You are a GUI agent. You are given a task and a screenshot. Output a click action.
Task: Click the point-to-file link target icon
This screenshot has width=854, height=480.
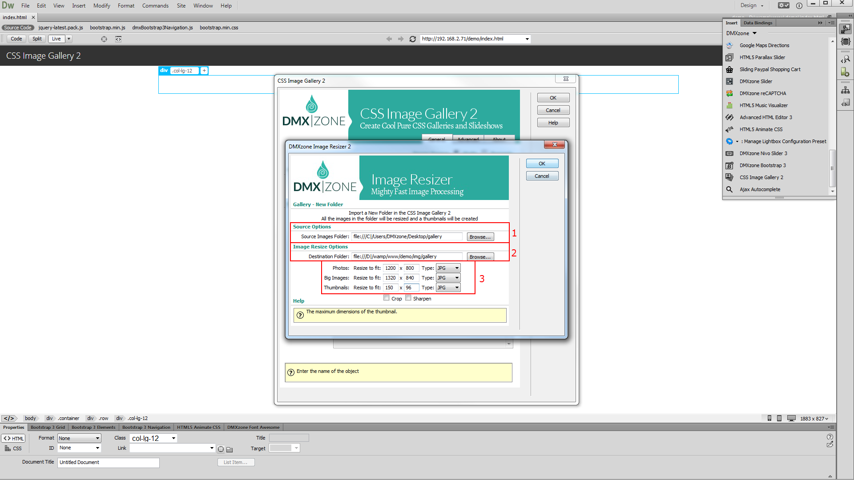(x=221, y=449)
